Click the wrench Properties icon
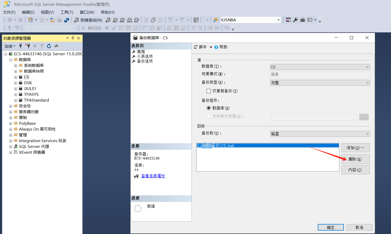The image size is (391, 234). [x=295, y=20]
